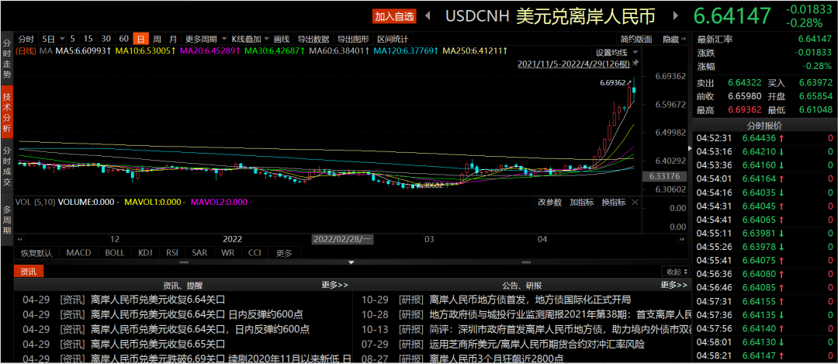The height and width of the screenshot is (364, 838).
Task: Open report 离岸人民币地方债首发，地方债国际化正式开局
Action: [530, 300]
